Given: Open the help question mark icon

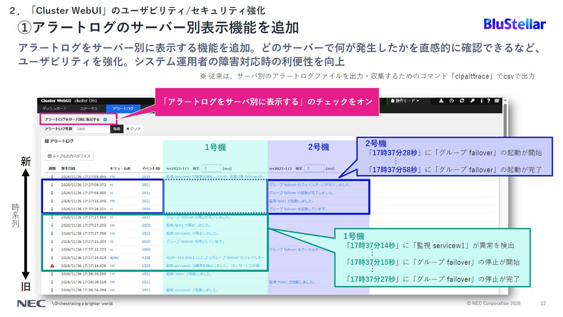Looking at the screenshot, I should point(488,101).
